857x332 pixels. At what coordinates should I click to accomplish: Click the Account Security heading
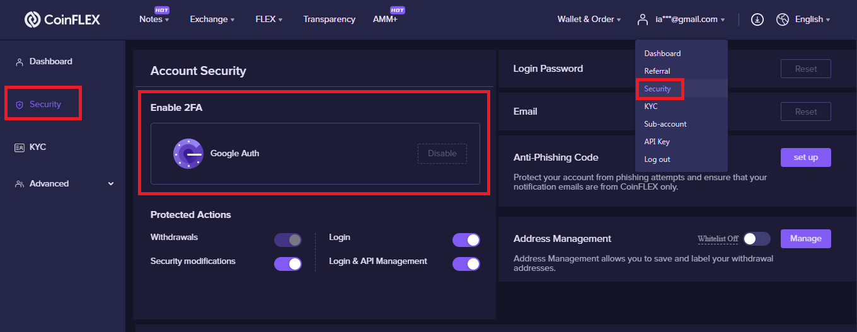(x=198, y=71)
